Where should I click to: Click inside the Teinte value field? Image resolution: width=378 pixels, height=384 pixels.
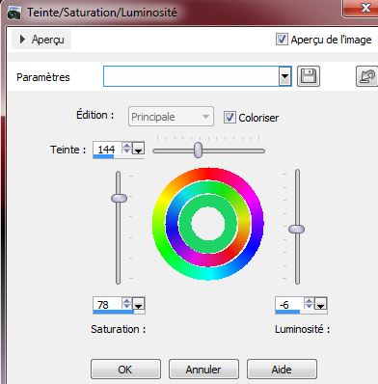click(107, 150)
